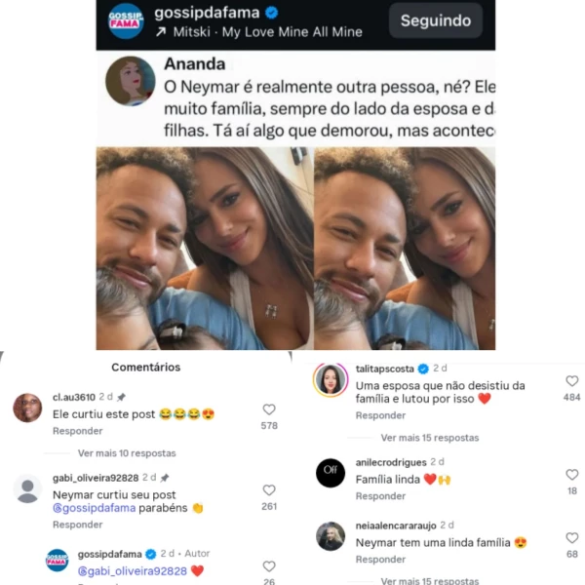Image resolution: width=585 pixels, height=585 pixels.
Task: Expand 'Ver mais 10 respostas'
Action: (x=127, y=453)
